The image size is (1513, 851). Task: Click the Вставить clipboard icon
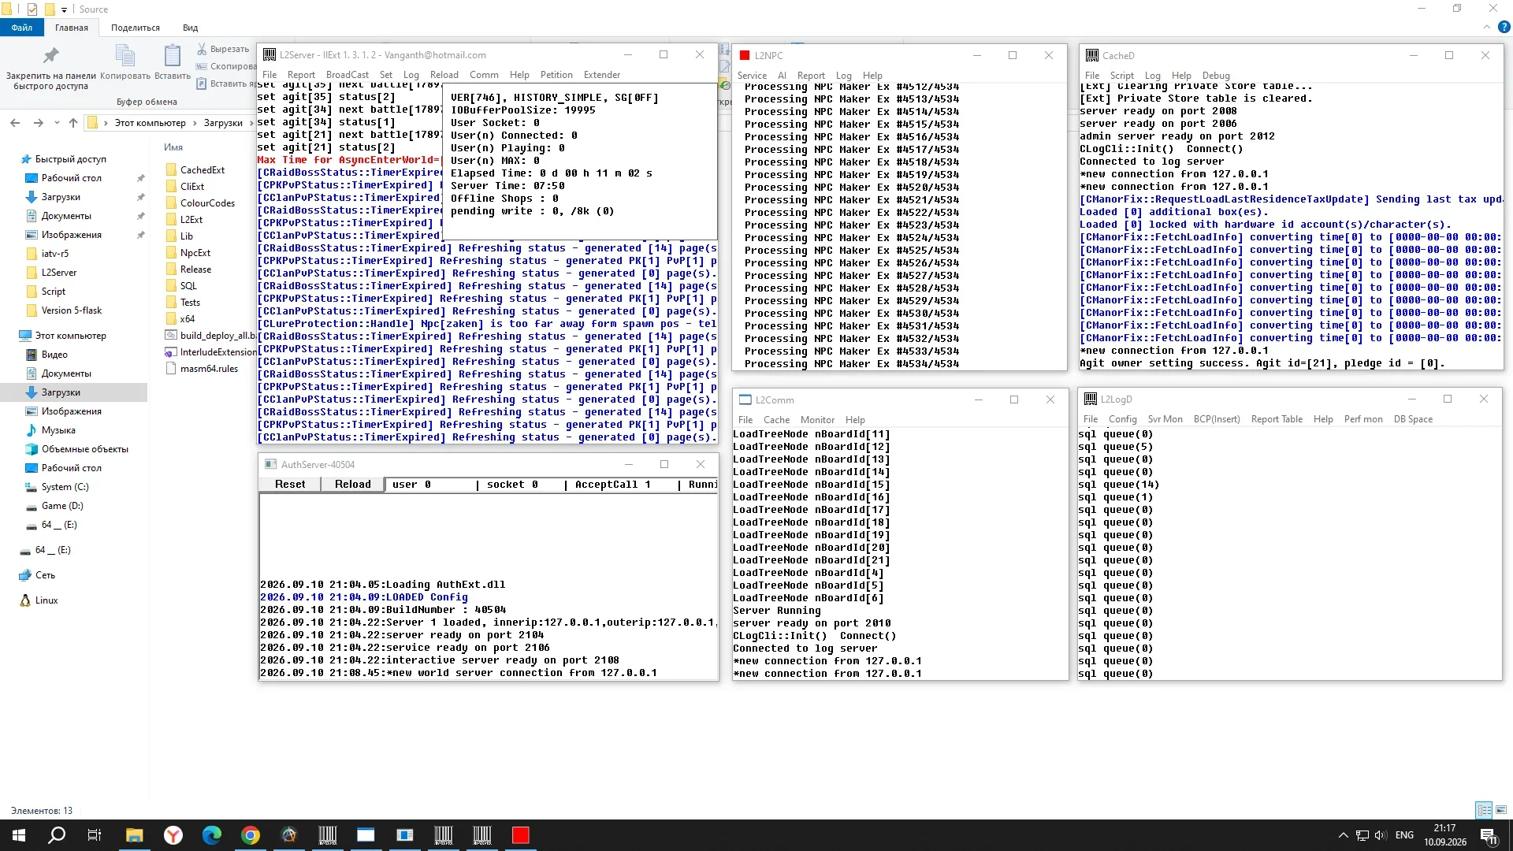(172, 56)
